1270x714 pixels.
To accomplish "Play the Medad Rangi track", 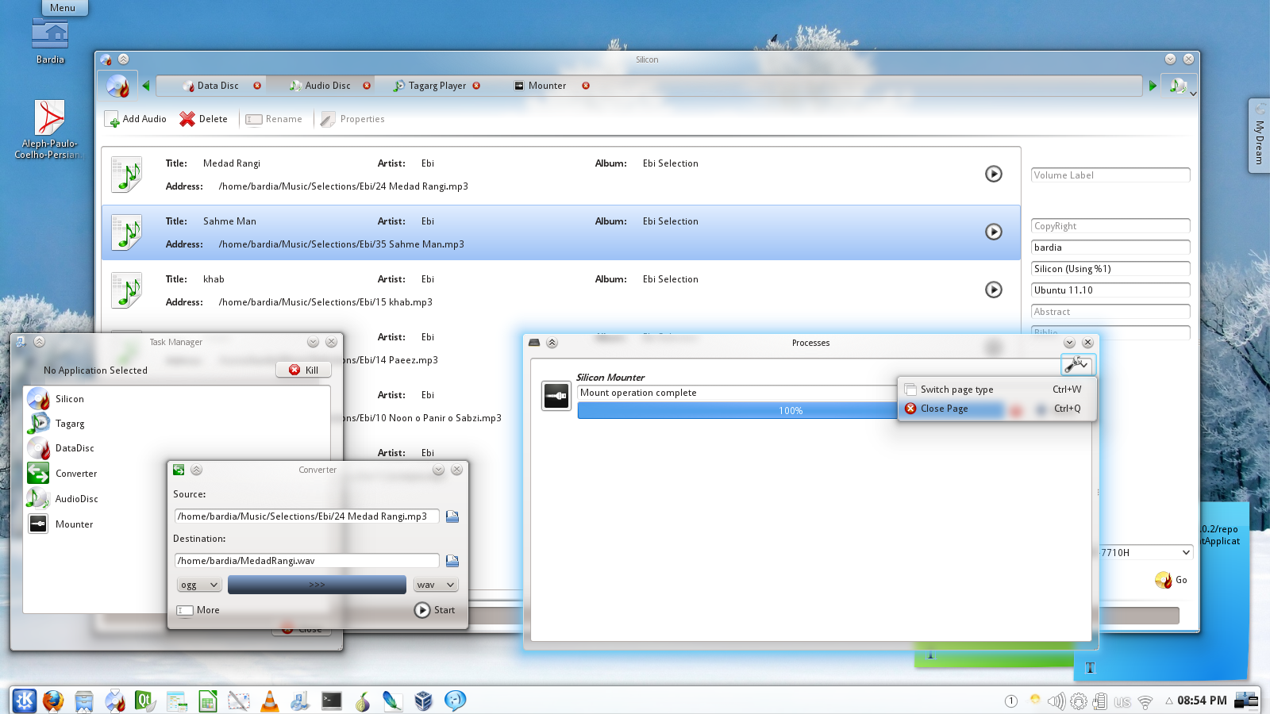I will click(994, 174).
